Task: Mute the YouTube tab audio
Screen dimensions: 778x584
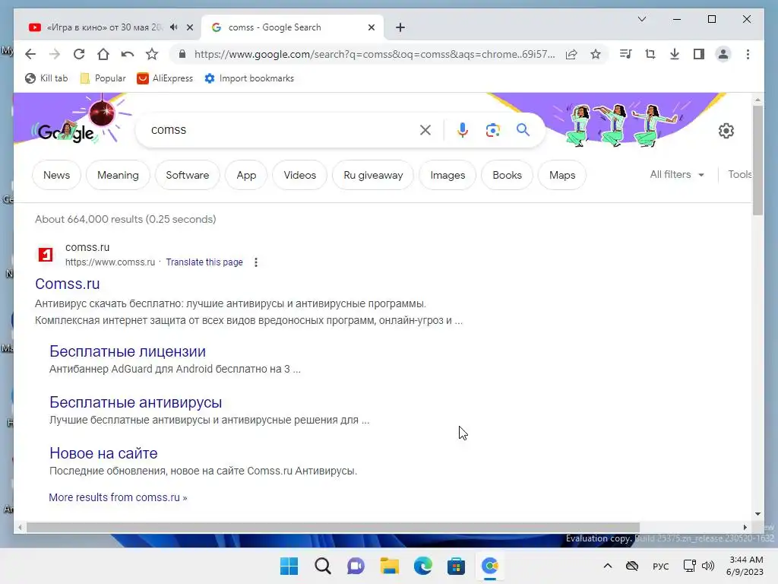Action: point(174,27)
